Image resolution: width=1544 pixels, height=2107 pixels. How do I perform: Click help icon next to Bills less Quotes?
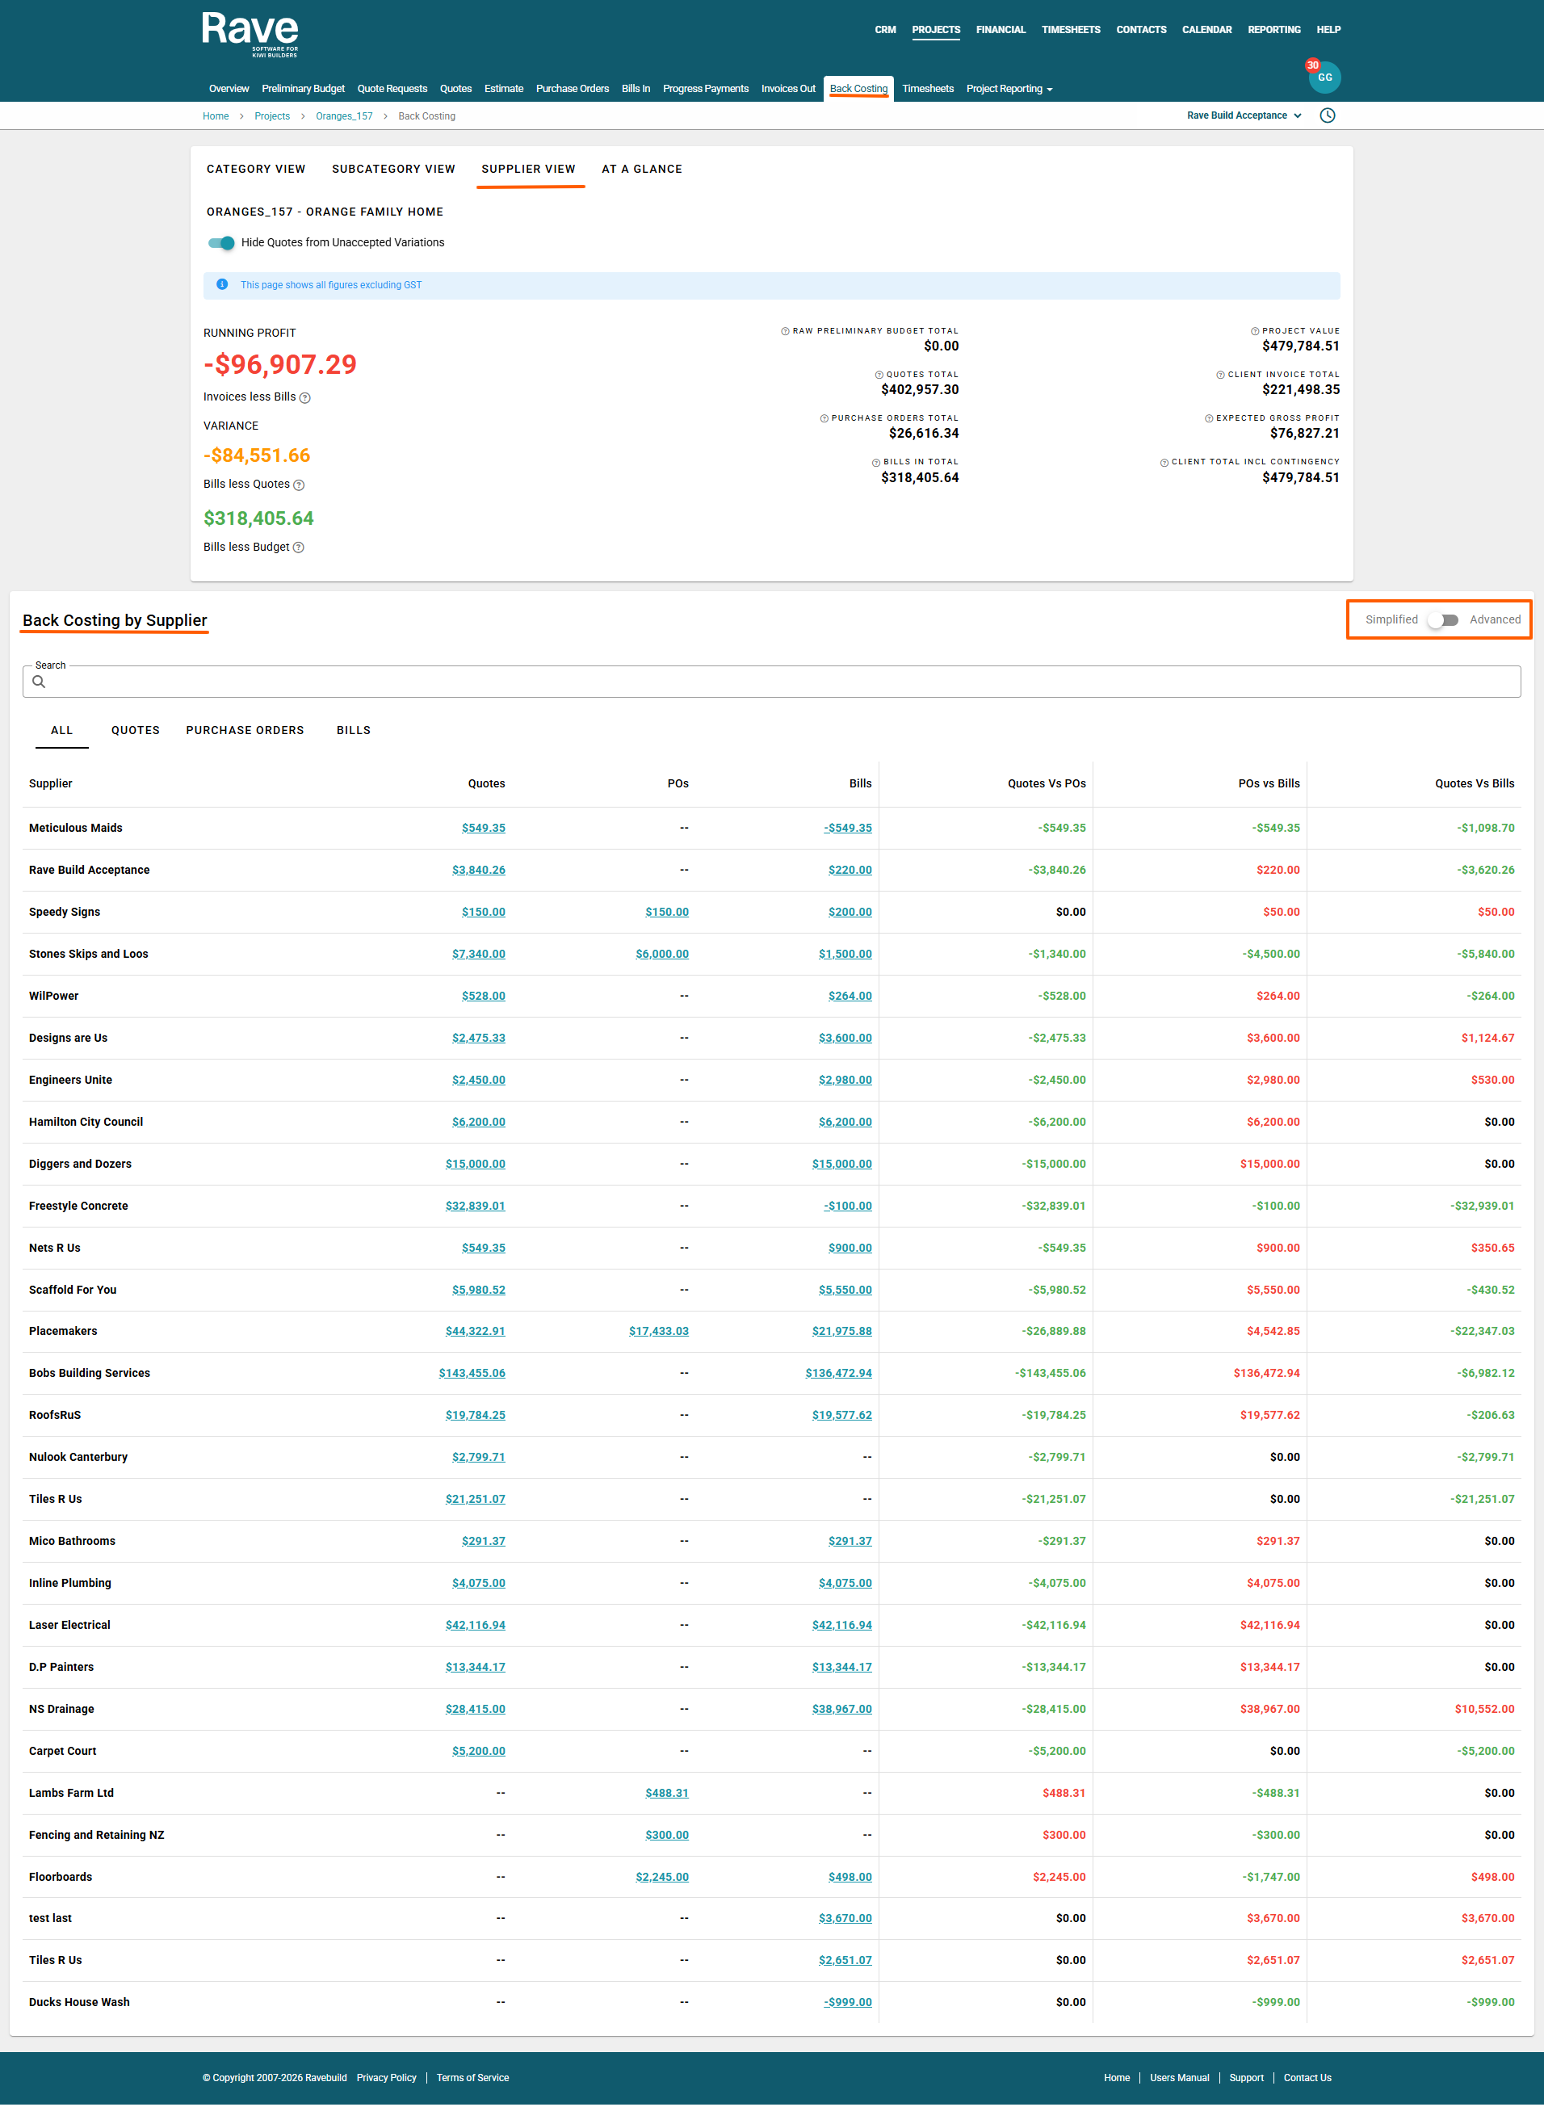pos(299,485)
